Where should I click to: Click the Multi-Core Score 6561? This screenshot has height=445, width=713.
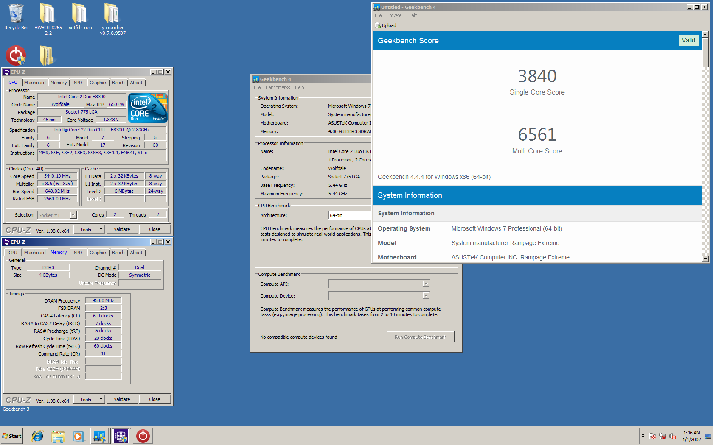537,135
